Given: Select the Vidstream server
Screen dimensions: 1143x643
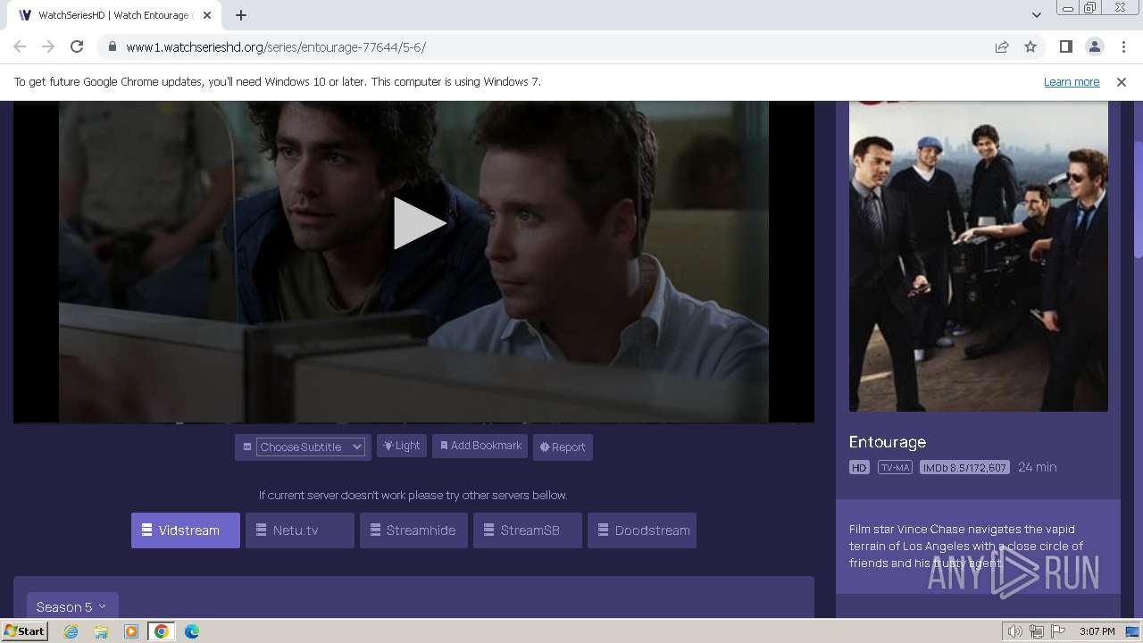Looking at the screenshot, I should (x=186, y=530).
